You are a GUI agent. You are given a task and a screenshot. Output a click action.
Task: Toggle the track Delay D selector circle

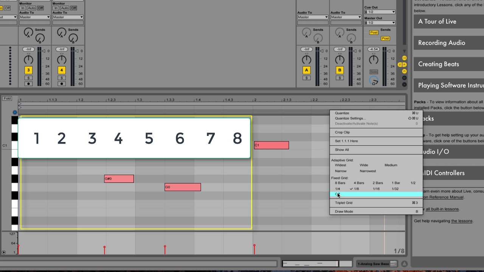click(x=404, y=78)
